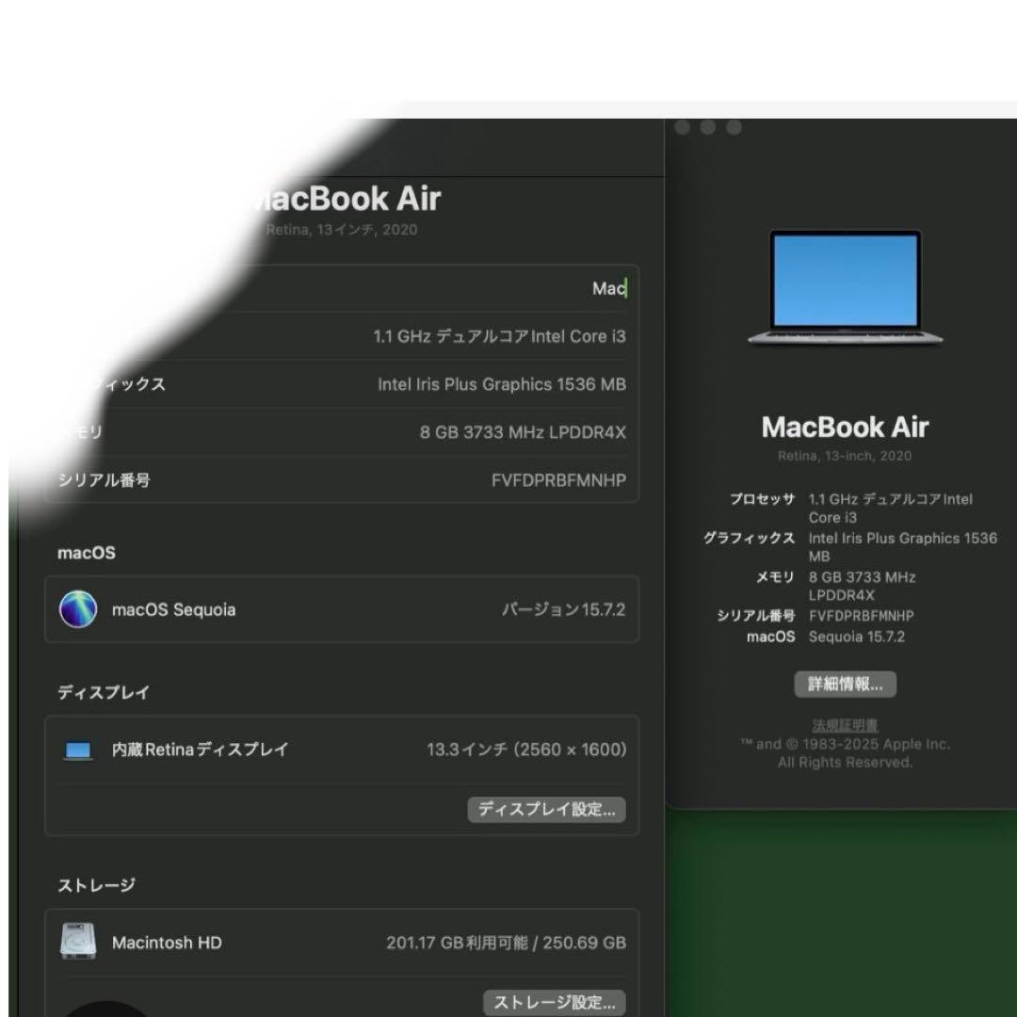This screenshot has width=1017, height=1017.
Task: Click プロセッサ label in About window
Action: pos(762,499)
